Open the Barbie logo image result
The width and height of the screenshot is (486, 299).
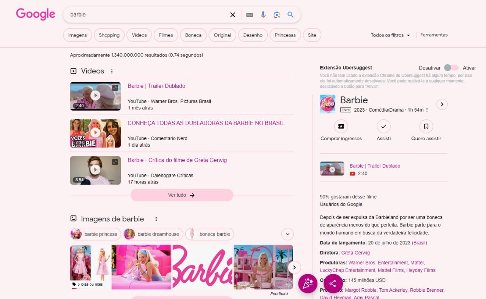pyautogui.click(x=203, y=267)
